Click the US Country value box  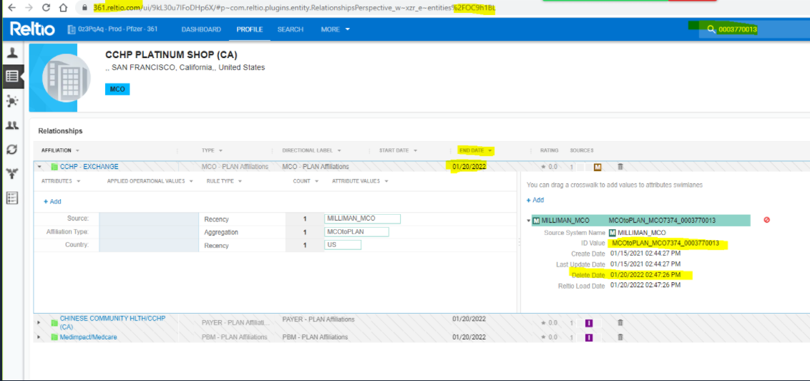click(343, 245)
